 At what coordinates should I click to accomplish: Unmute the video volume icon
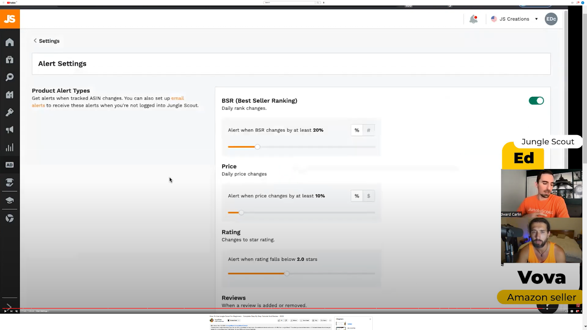tap(17, 311)
